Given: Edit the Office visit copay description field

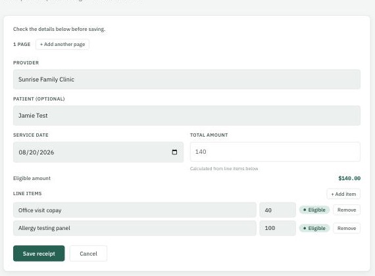Looking at the screenshot, I should click(x=135, y=210).
